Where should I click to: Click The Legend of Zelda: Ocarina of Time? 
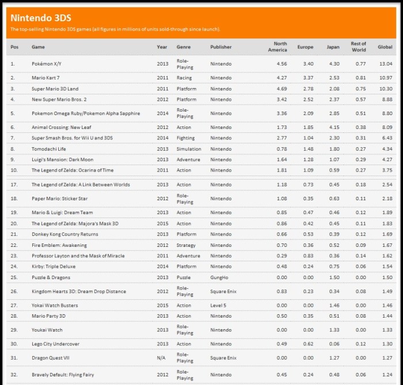[73, 170]
